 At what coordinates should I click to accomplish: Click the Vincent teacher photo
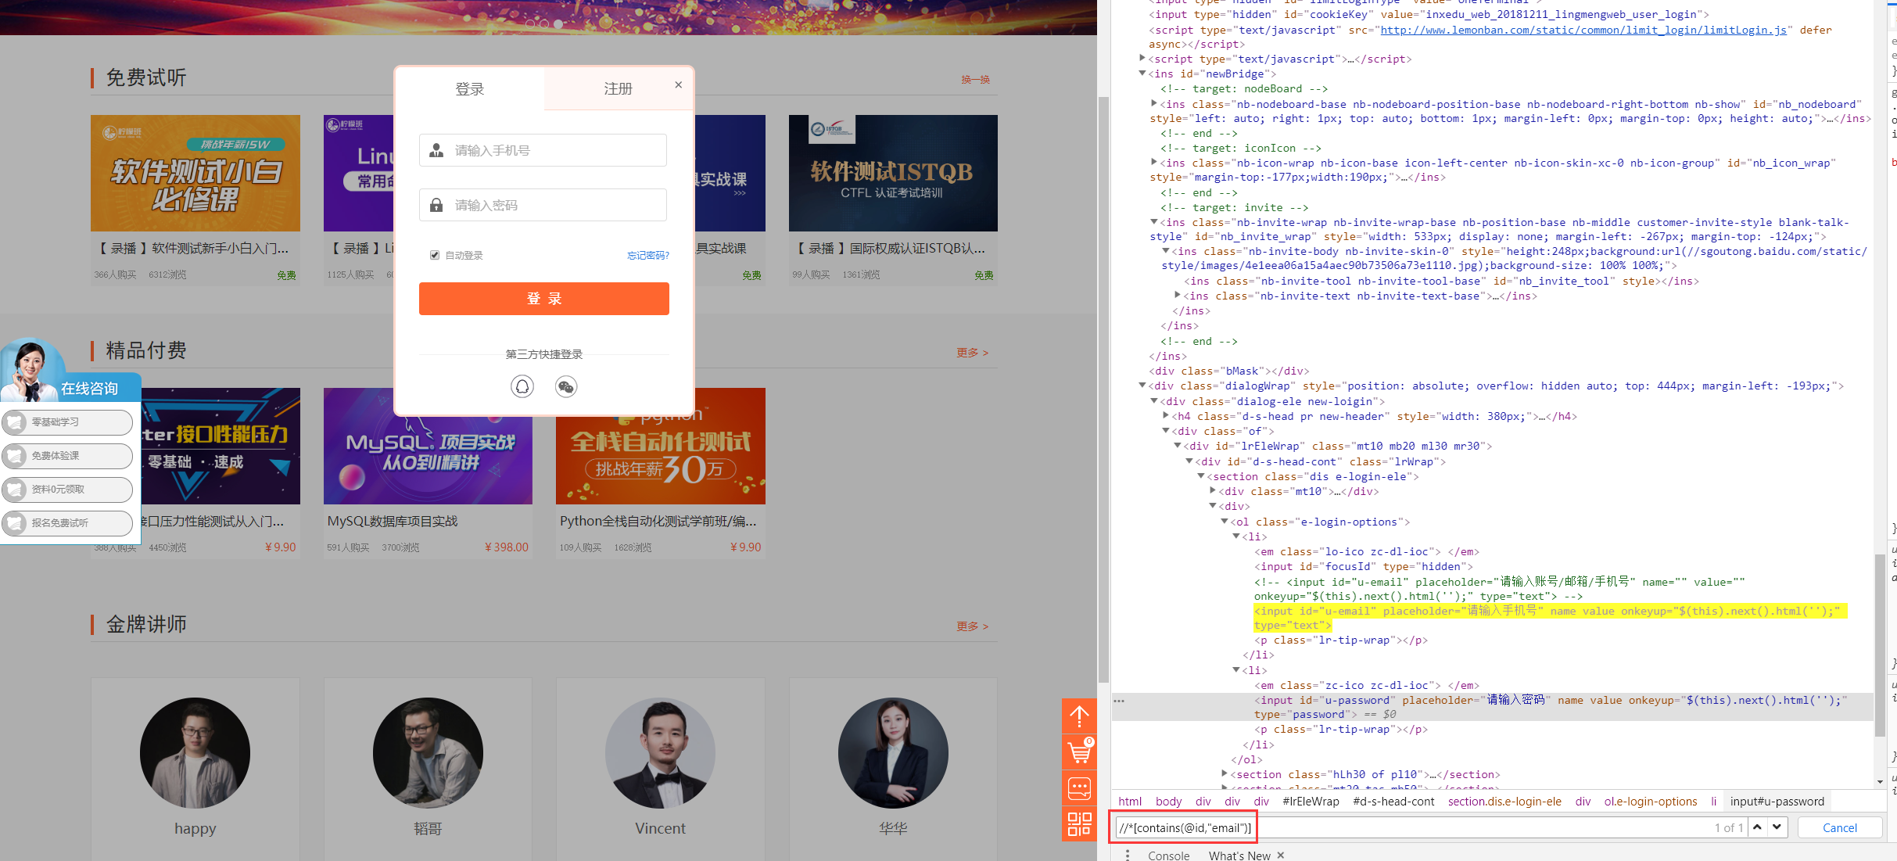click(x=660, y=752)
